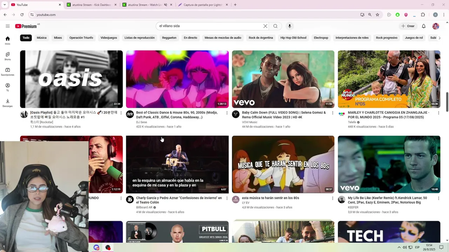Reload the page in browser toolbar

(x=22, y=15)
